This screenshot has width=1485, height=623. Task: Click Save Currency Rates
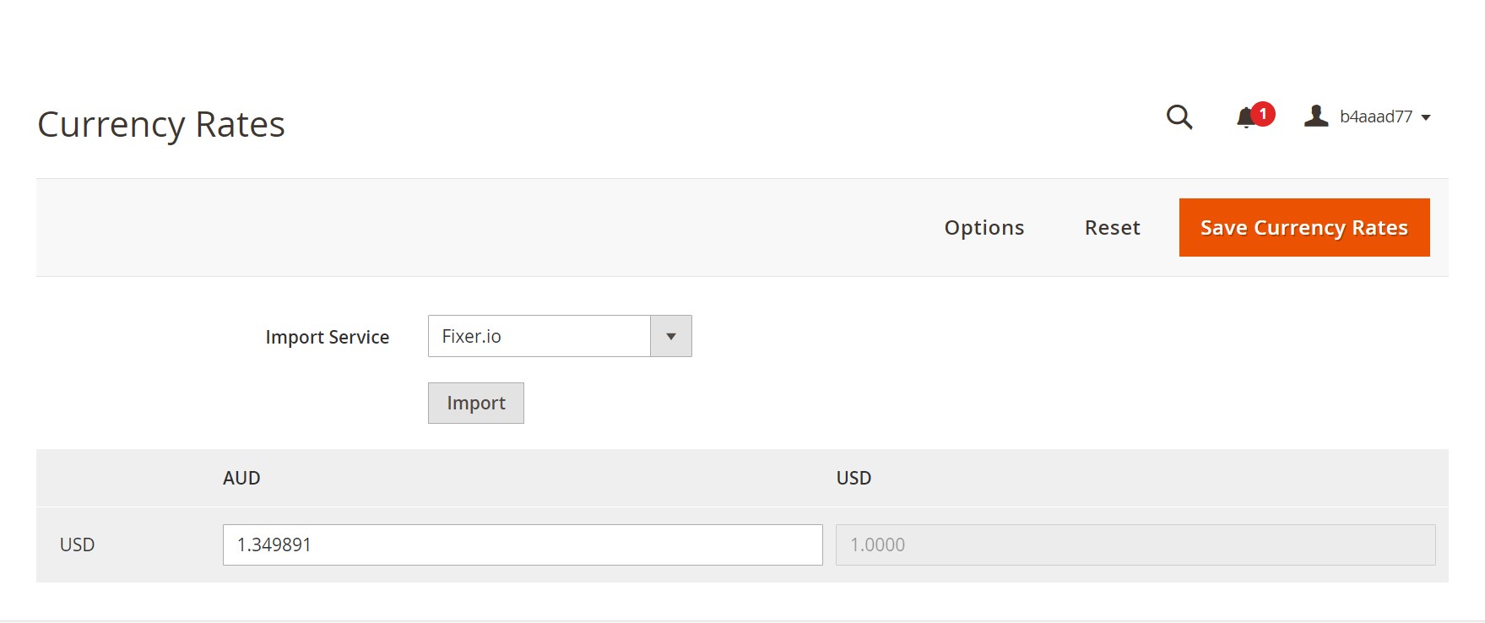(x=1303, y=227)
